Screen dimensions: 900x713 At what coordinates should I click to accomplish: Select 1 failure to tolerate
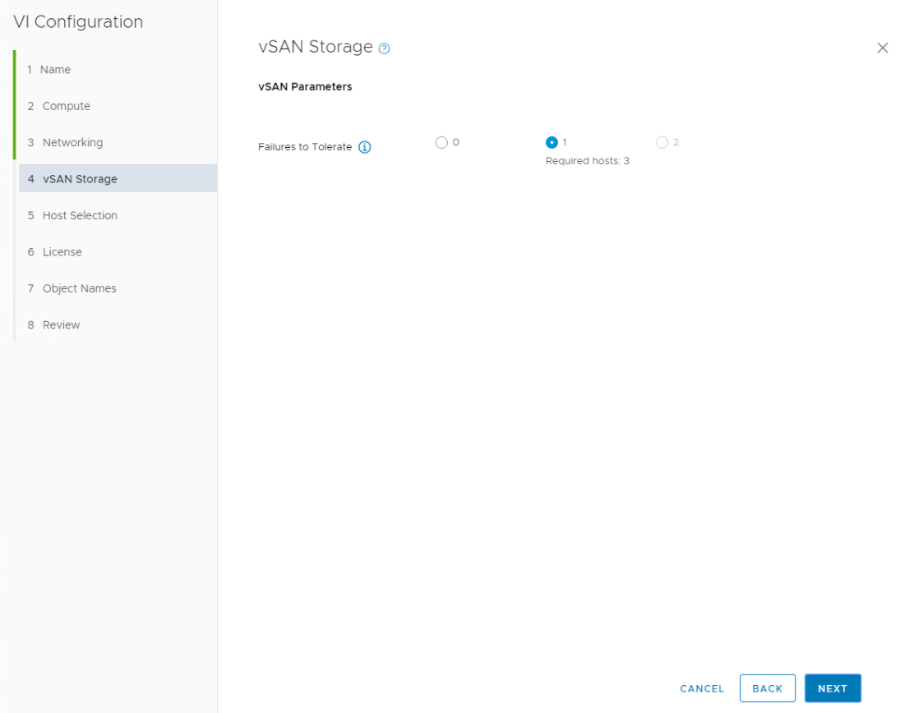tap(552, 143)
